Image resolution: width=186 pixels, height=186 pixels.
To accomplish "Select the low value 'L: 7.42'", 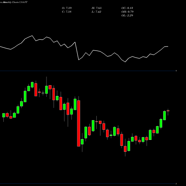I will pyautogui.click(x=96, y=12).
